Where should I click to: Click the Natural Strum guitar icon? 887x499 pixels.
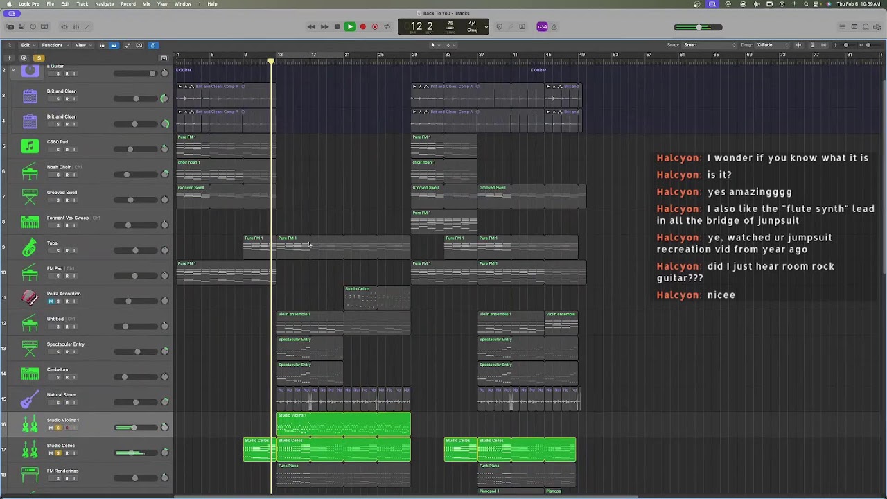30,399
